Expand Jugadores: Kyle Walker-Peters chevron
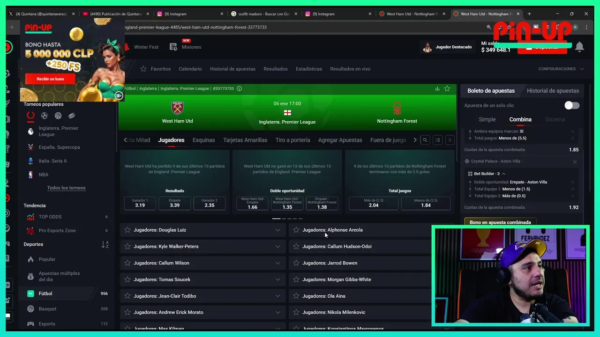Image resolution: width=600 pixels, height=337 pixels. tap(277, 246)
